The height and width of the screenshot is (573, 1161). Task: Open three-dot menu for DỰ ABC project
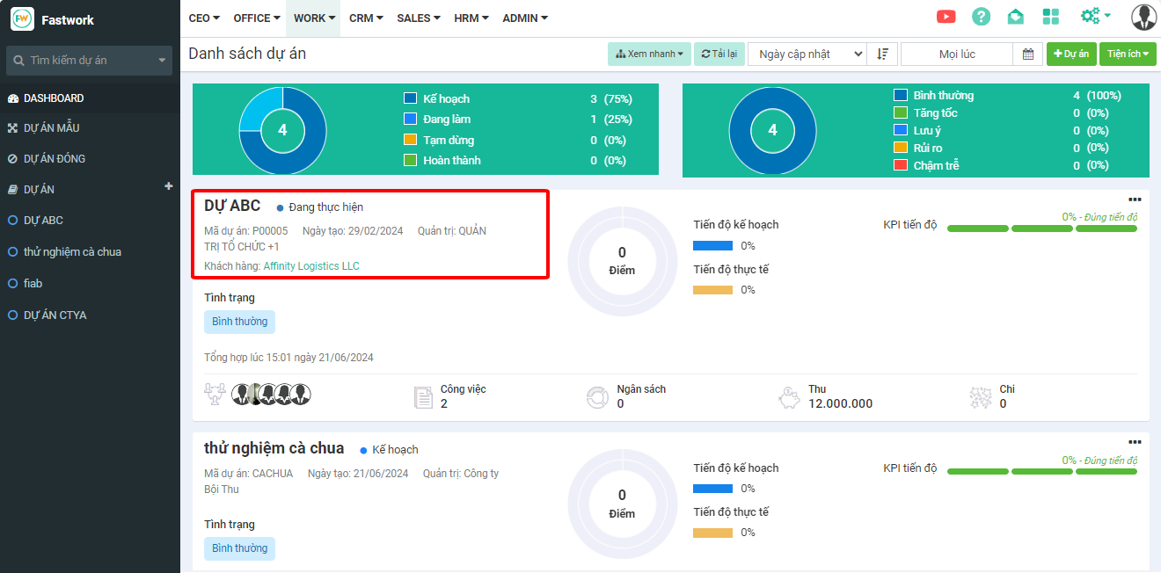click(x=1135, y=199)
